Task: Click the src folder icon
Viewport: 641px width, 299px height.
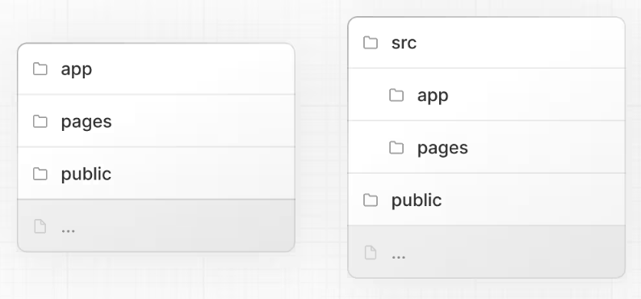Action: click(x=371, y=43)
